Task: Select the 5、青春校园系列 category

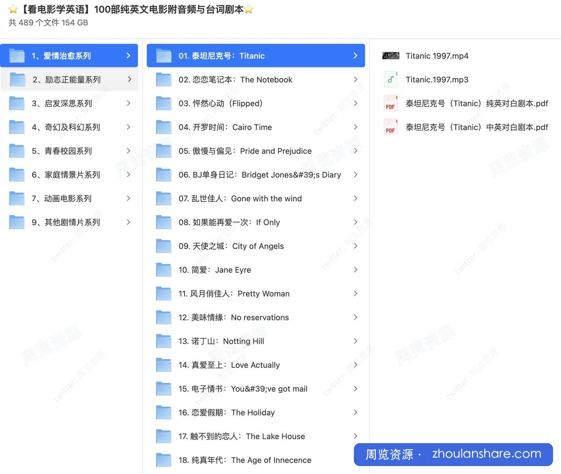Action: point(69,151)
